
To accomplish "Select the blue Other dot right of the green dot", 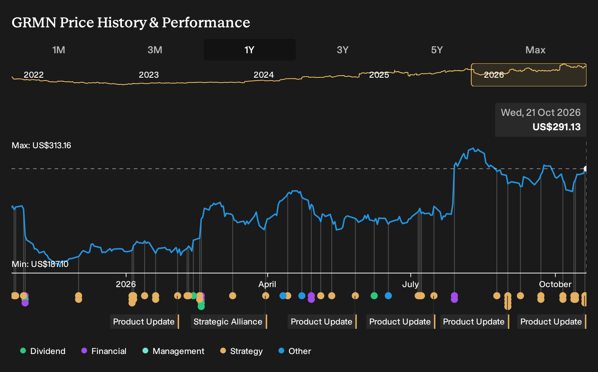I will tap(388, 296).
